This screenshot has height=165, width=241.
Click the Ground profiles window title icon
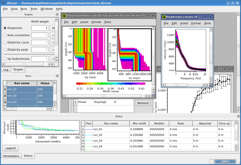tap(64, 16)
